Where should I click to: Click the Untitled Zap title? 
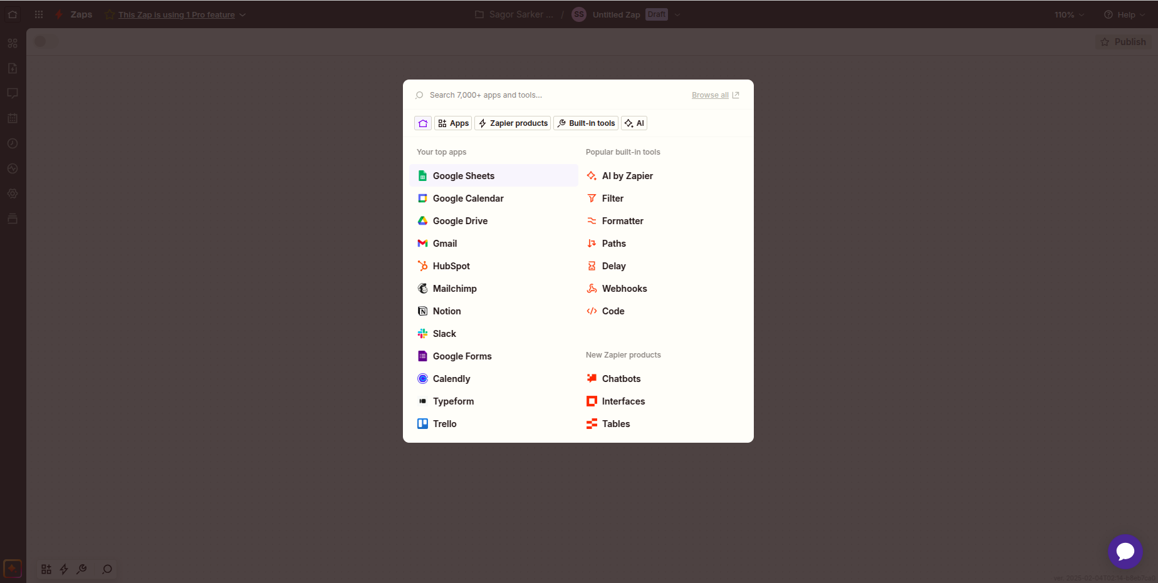click(x=617, y=14)
